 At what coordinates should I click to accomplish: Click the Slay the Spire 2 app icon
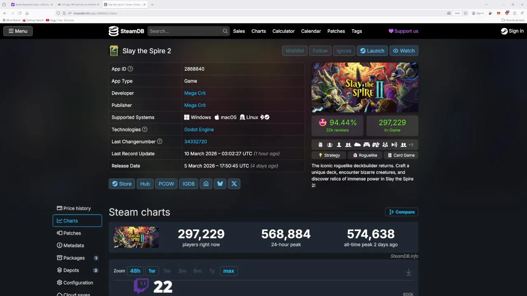click(x=114, y=51)
